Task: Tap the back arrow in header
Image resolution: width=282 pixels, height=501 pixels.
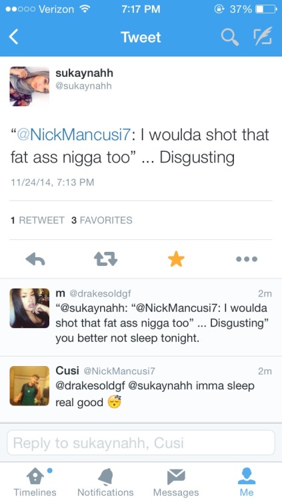Action: [13, 37]
